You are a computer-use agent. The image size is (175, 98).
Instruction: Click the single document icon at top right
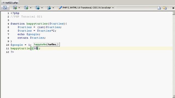pos(159,8)
